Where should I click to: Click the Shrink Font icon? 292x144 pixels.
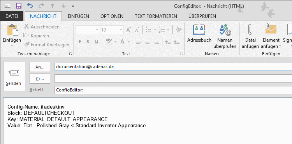137,30
